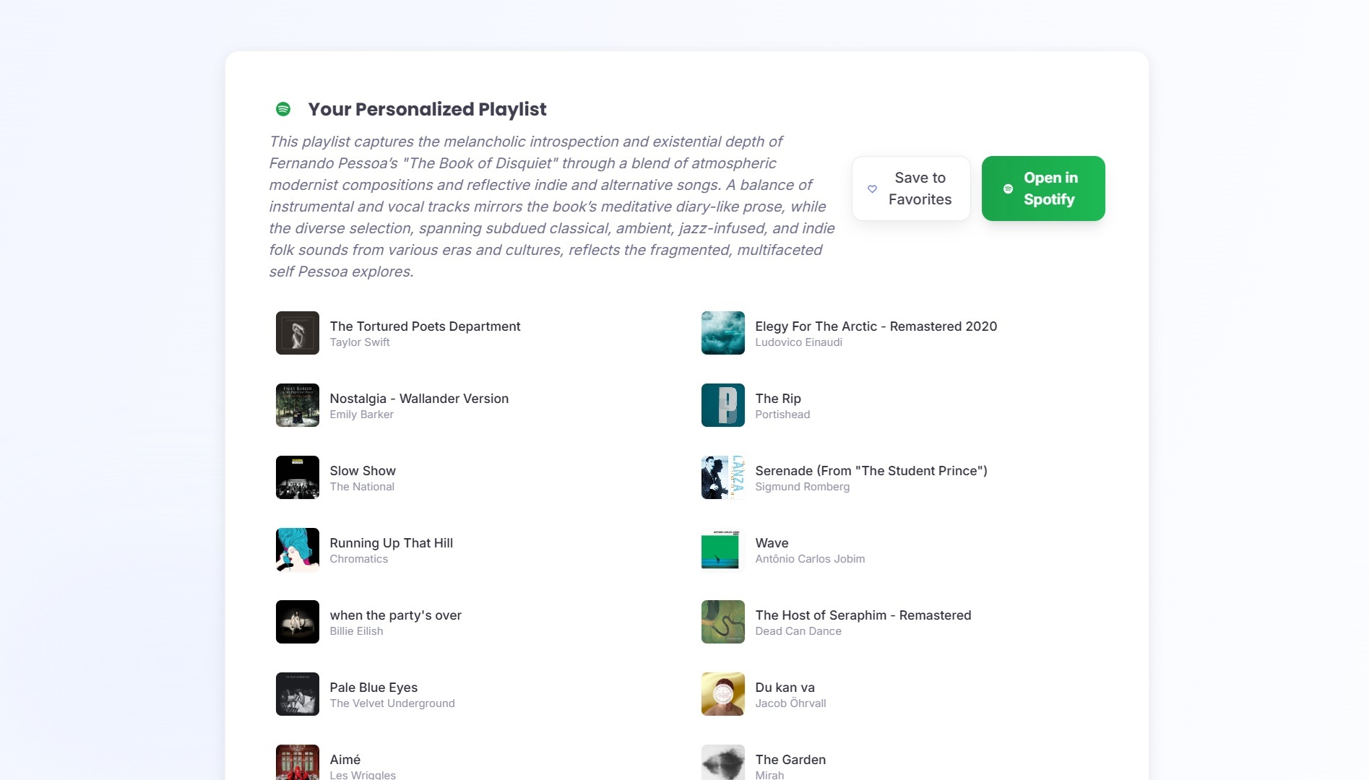Select the track title The Garden
Image resolution: width=1369 pixels, height=780 pixels.
(790, 760)
